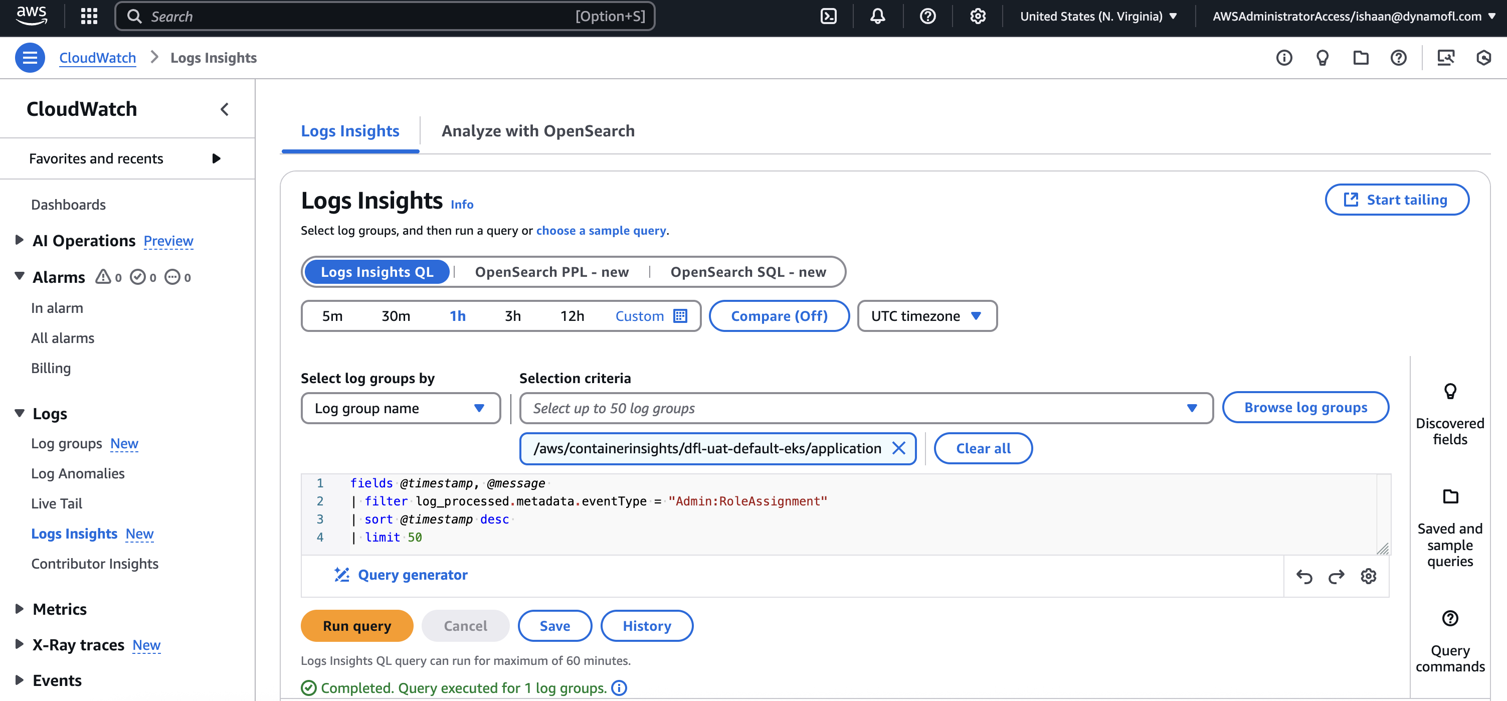Image resolution: width=1507 pixels, height=701 pixels.
Task: Click the insufficient data alarms count
Action: pyautogui.click(x=178, y=277)
